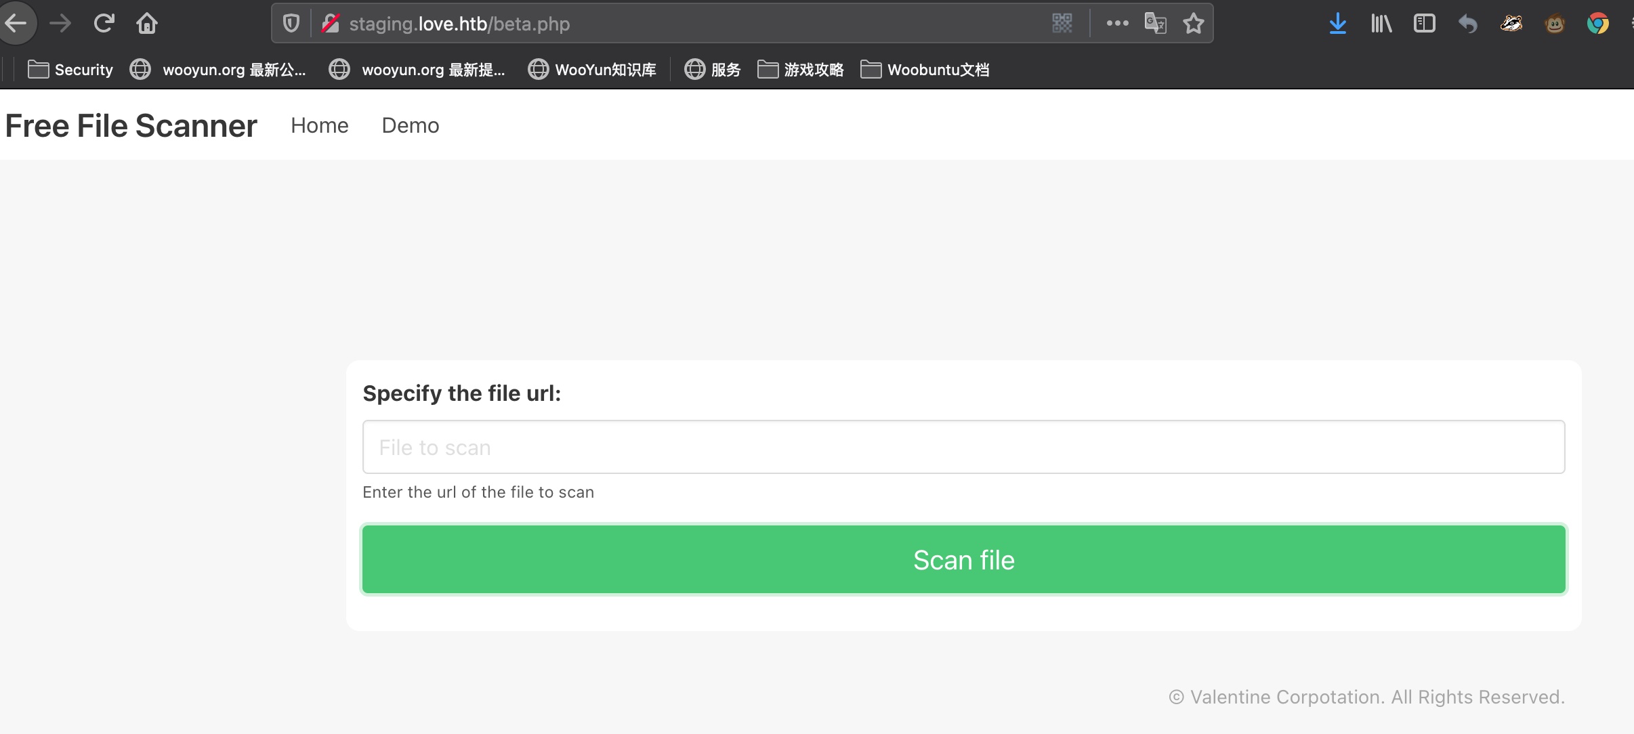Click the translate page icon
This screenshot has width=1634, height=734.
pyautogui.click(x=1155, y=24)
